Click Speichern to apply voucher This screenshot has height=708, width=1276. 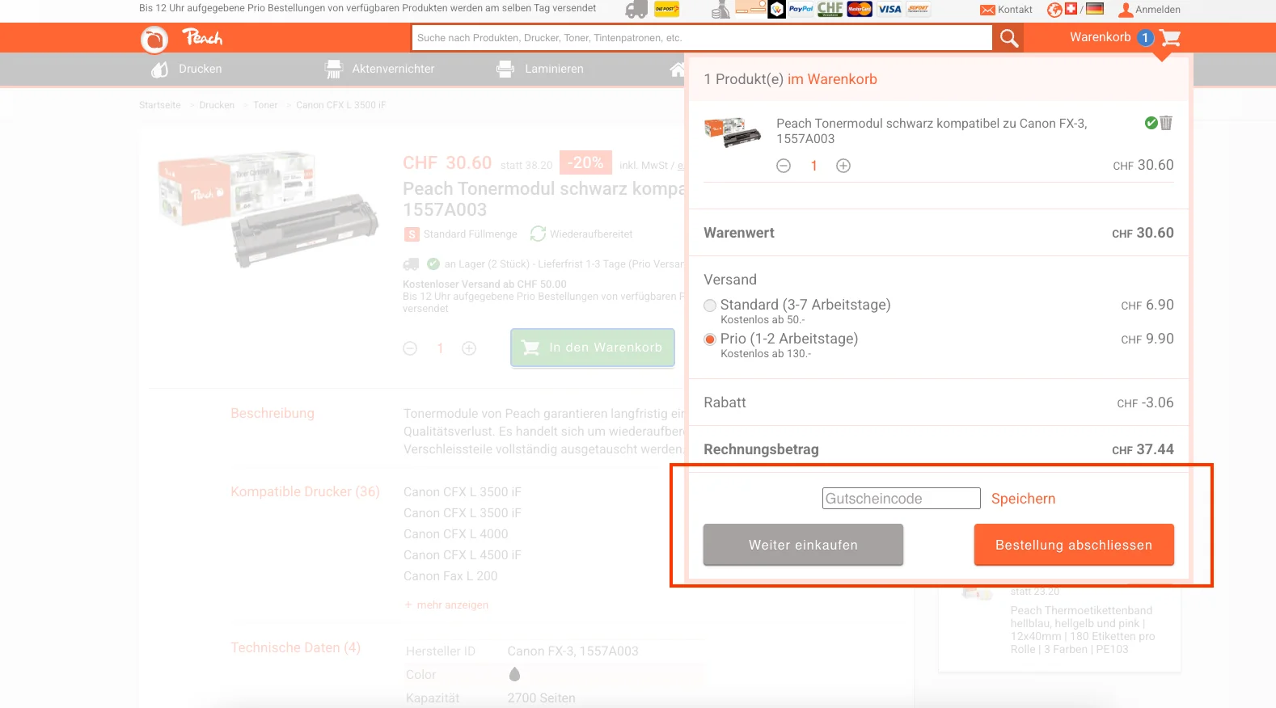[x=1023, y=499]
